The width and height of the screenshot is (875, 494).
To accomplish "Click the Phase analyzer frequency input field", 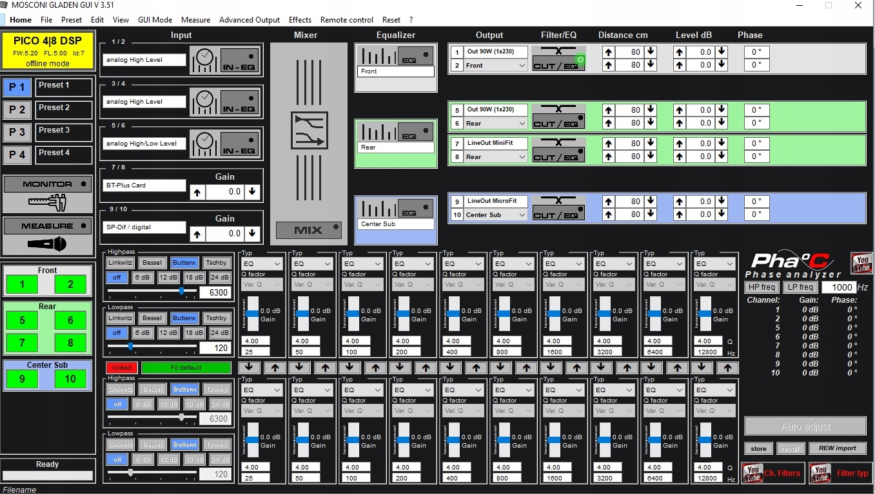I will (x=838, y=287).
